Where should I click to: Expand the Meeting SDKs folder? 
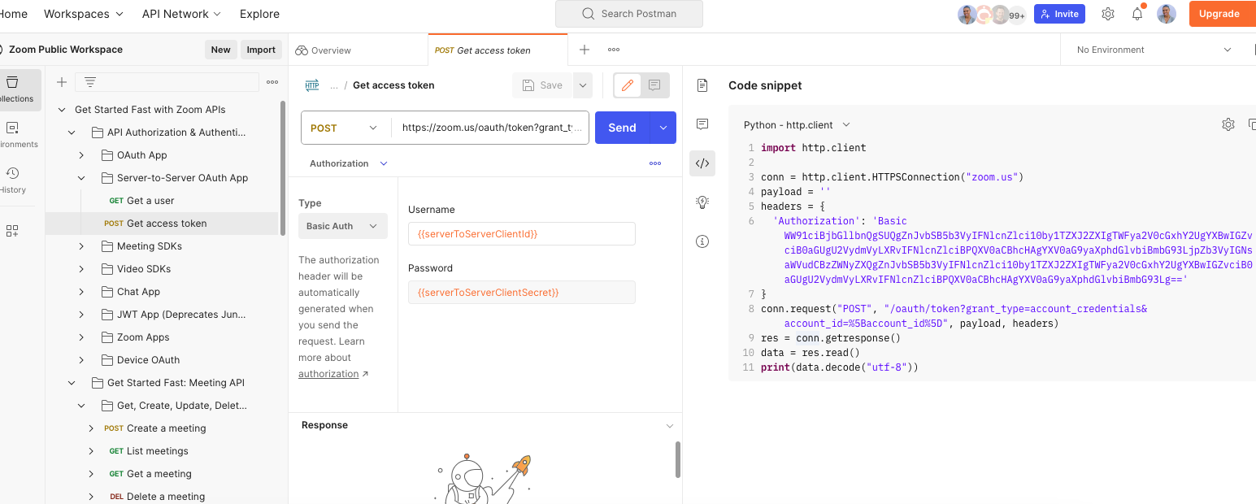[x=81, y=246]
